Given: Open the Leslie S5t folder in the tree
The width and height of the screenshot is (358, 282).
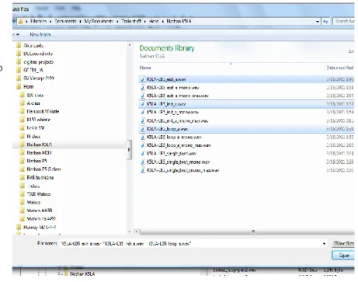Looking at the screenshot, I should [36, 127].
